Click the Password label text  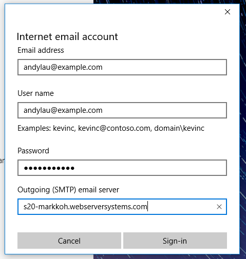click(x=33, y=151)
